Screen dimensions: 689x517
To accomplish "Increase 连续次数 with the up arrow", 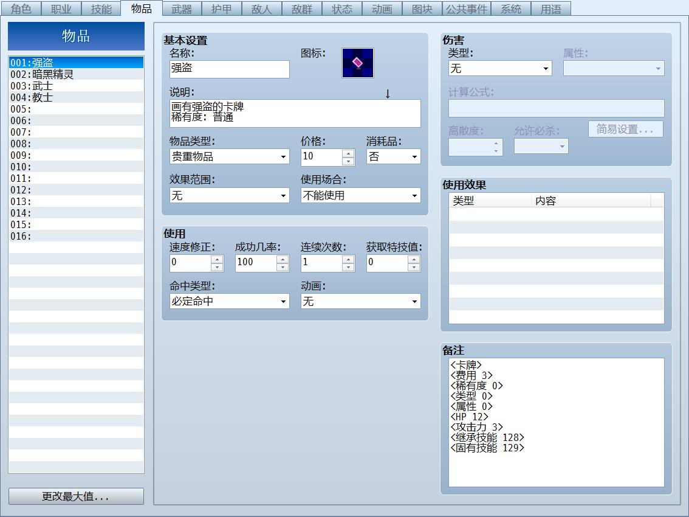I will click(349, 259).
